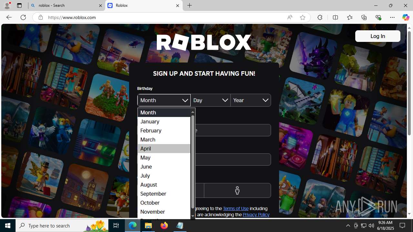This screenshot has width=413, height=232.
Task: Launch Copilot sidebar
Action: click(406, 17)
